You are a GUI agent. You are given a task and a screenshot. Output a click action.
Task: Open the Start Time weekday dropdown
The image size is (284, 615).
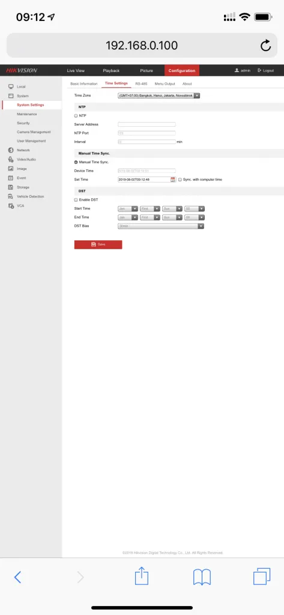[172, 208]
